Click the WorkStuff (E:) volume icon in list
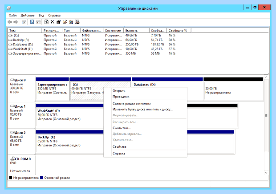 pos(10,49)
